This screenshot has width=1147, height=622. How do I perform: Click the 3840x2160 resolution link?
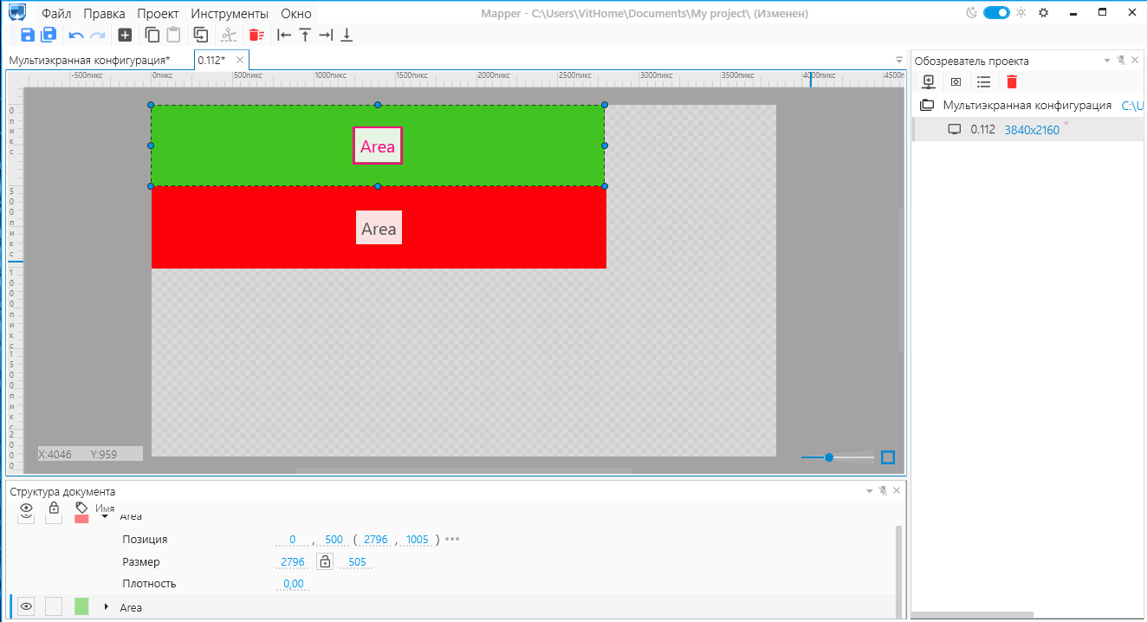tap(1031, 130)
